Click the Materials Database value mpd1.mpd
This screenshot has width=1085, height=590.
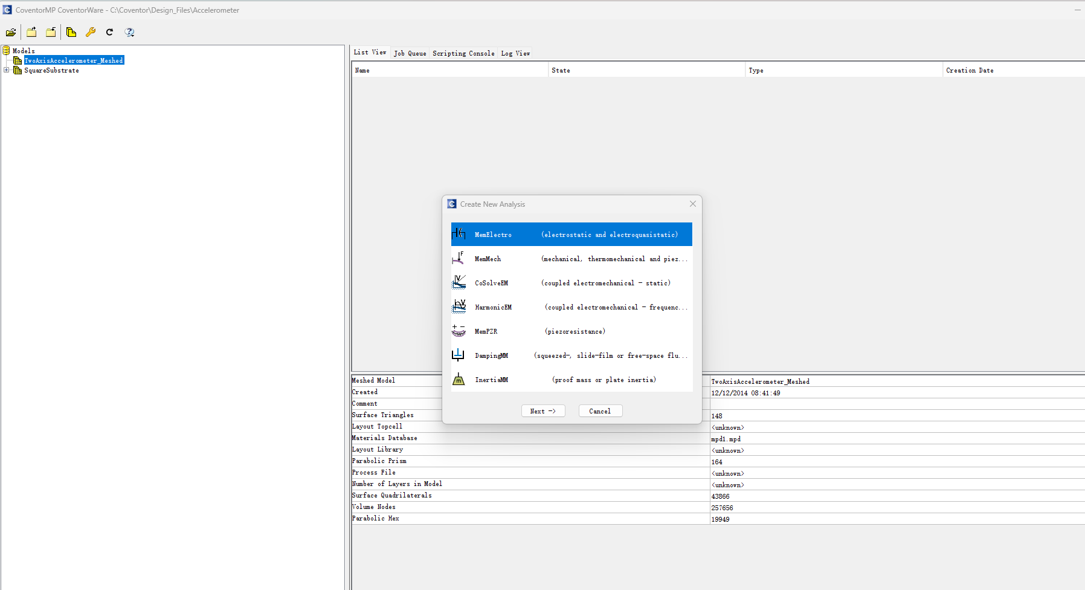726,439
